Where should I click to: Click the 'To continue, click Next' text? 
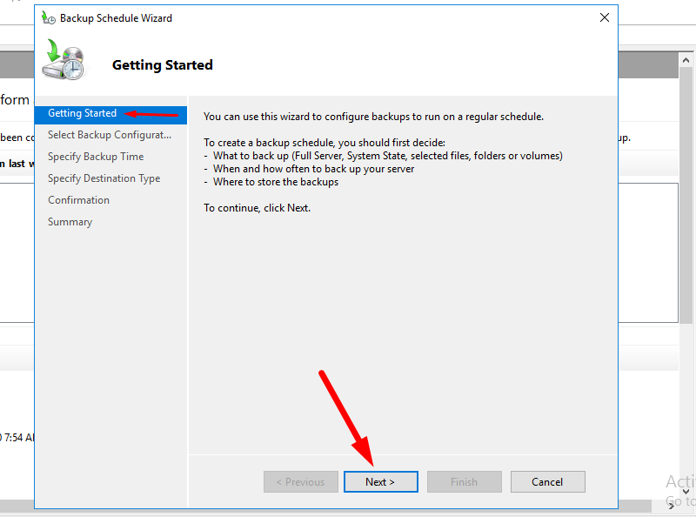coord(257,208)
